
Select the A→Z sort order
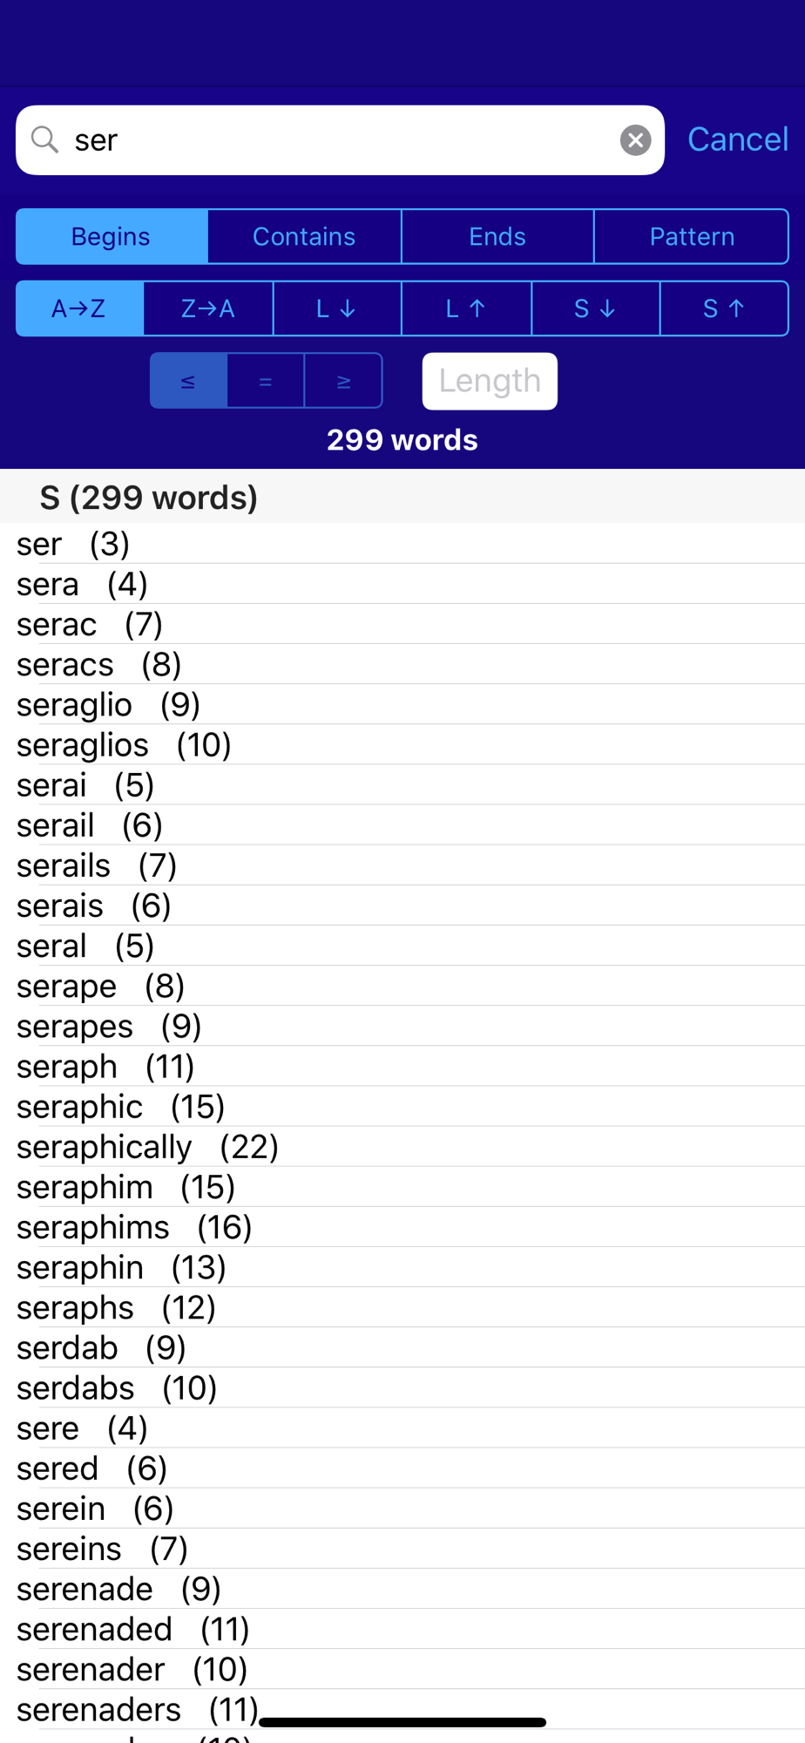(x=79, y=309)
